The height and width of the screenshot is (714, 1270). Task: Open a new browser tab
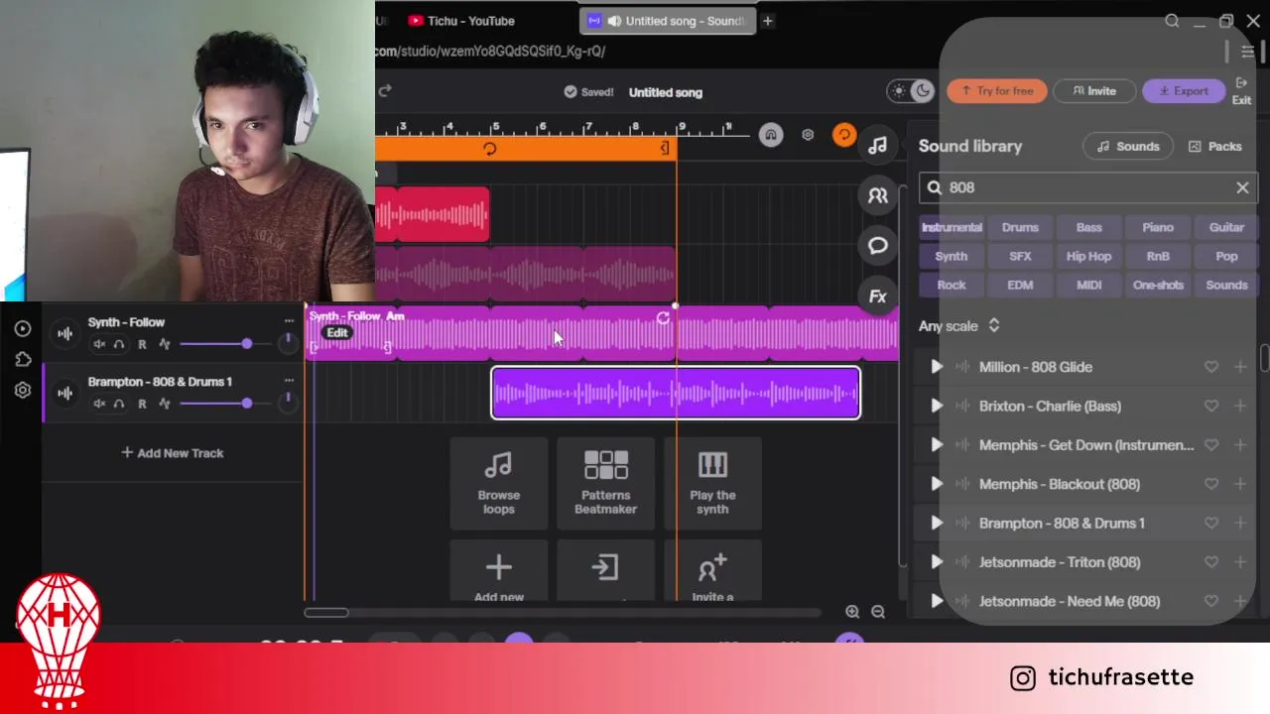click(768, 21)
